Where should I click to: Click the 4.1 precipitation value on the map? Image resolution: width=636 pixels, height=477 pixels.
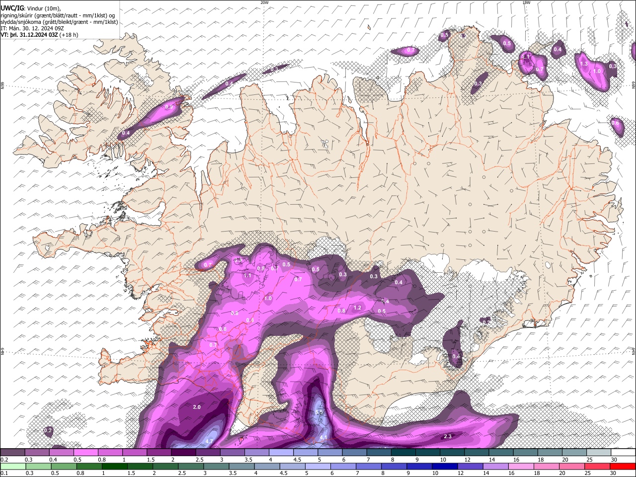coord(323,437)
